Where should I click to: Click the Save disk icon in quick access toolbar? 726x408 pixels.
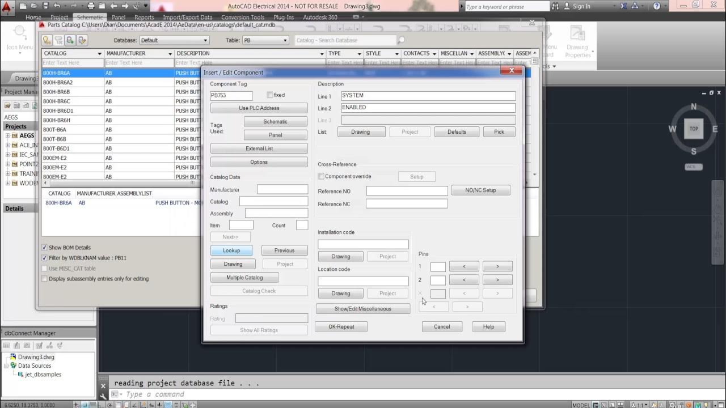tap(45, 6)
